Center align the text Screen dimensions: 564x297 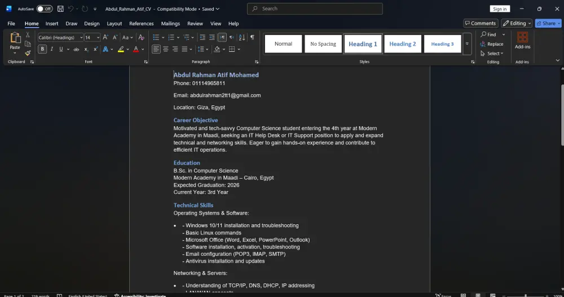[165, 49]
